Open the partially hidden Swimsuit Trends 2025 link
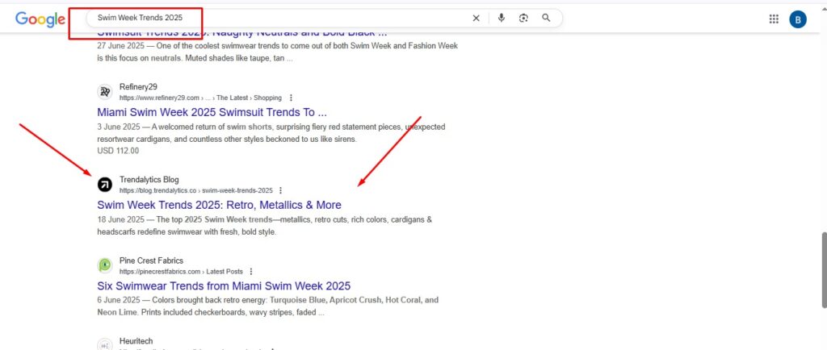The width and height of the screenshot is (827, 350). point(242,35)
